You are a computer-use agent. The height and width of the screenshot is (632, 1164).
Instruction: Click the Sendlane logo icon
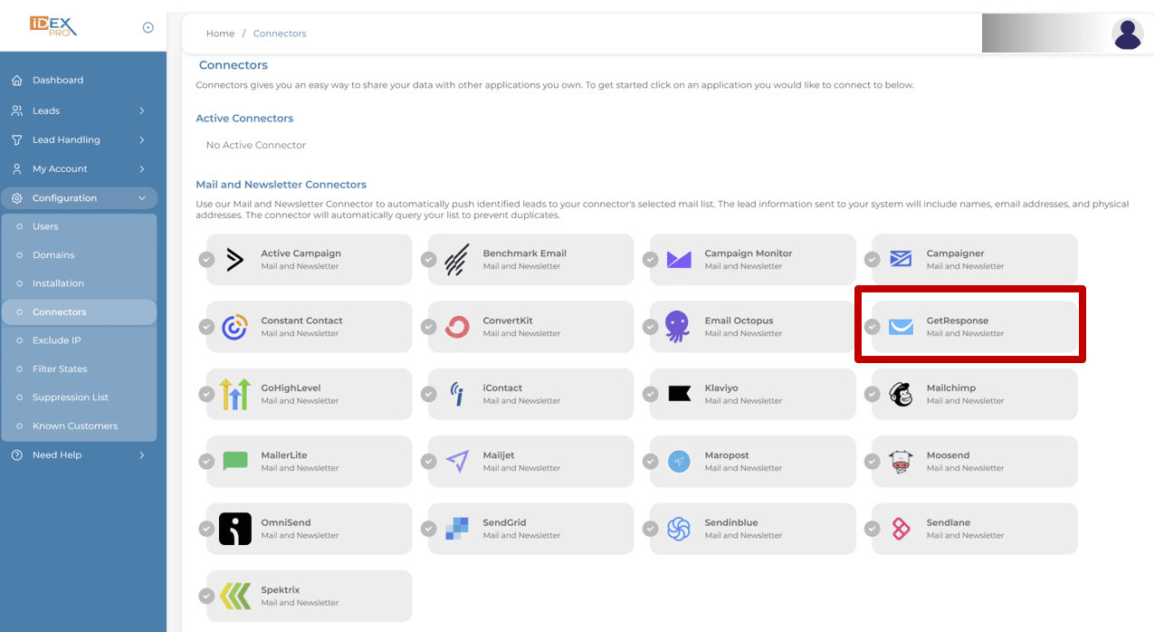[x=901, y=529]
